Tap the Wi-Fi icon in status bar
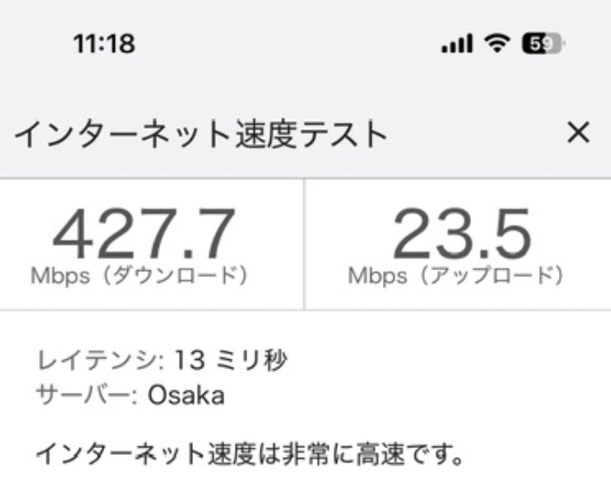Screen dimensions: 611x484 (x=498, y=44)
